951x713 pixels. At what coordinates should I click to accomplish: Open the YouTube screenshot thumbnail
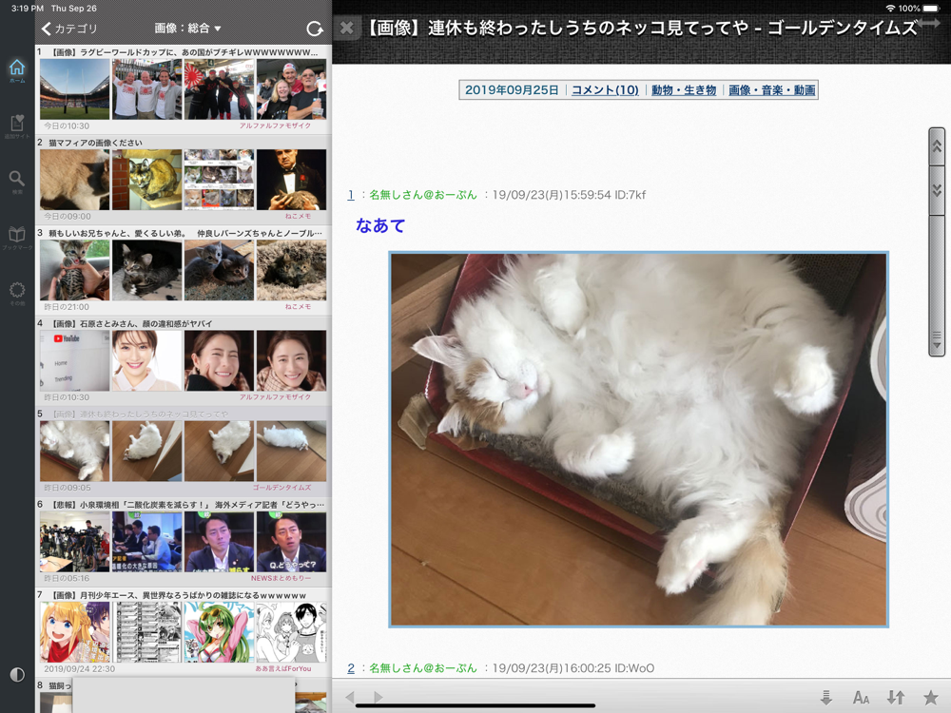[x=74, y=360]
